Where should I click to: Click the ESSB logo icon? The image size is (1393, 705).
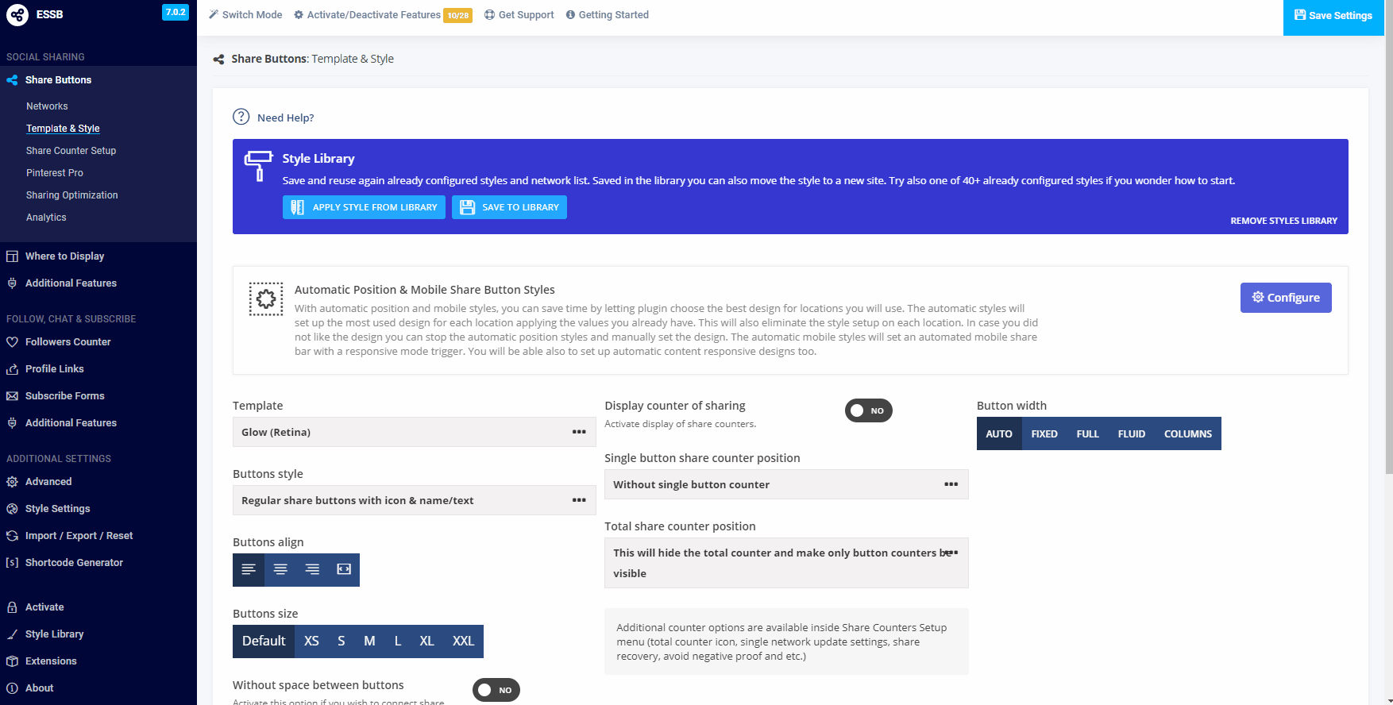(x=17, y=15)
